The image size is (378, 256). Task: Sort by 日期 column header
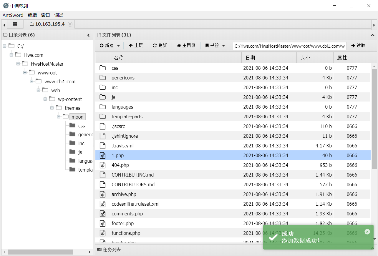click(x=269, y=58)
